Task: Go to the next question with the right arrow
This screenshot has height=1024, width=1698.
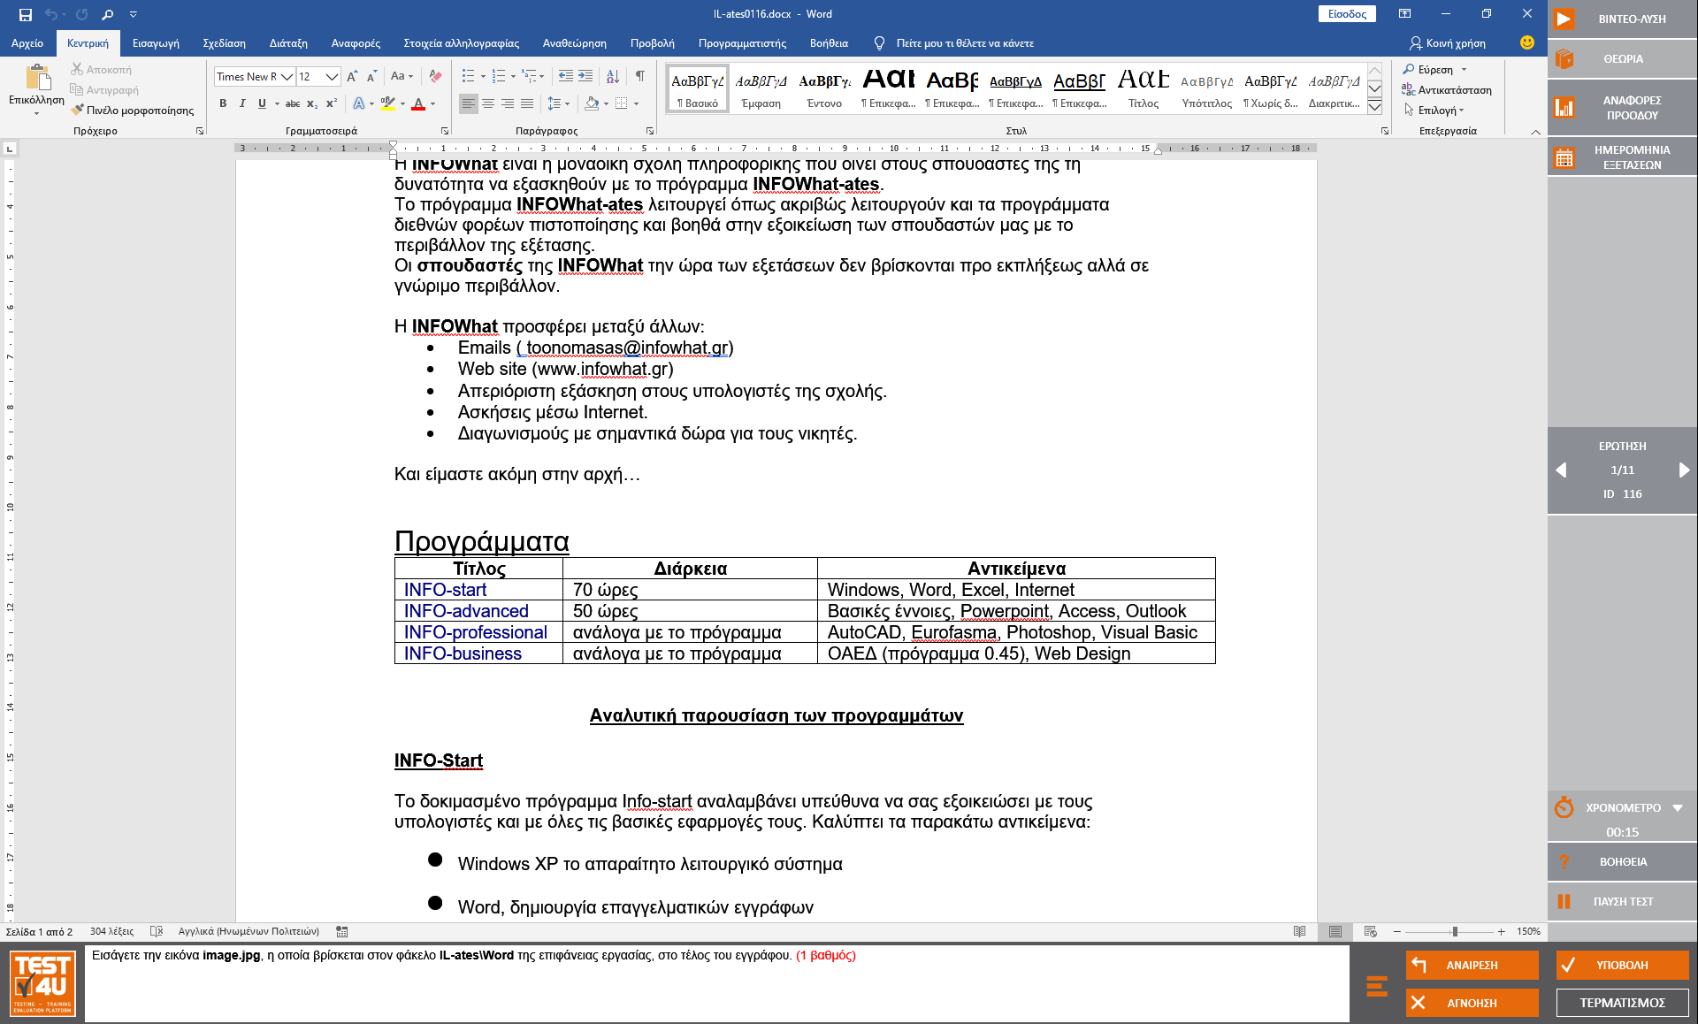Action: point(1684,470)
